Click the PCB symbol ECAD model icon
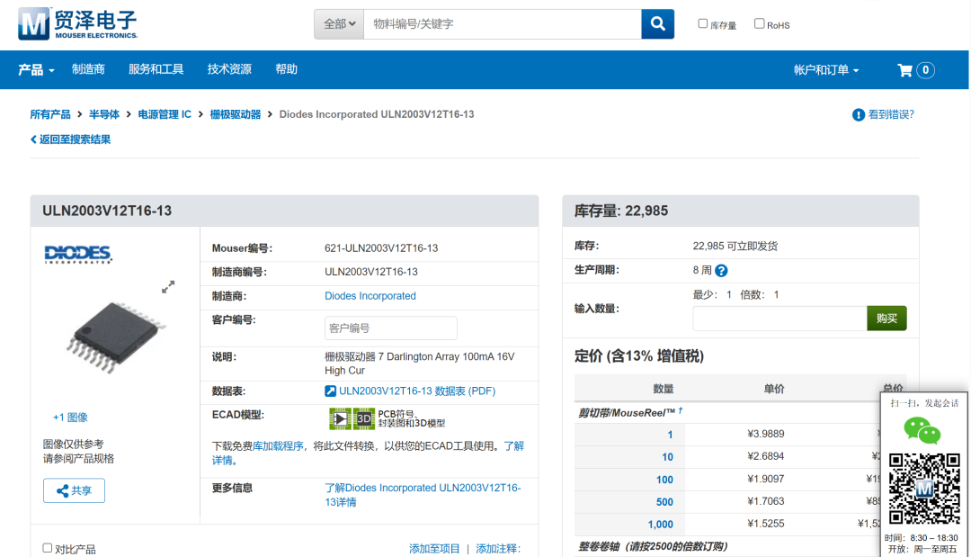 [340, 418]
